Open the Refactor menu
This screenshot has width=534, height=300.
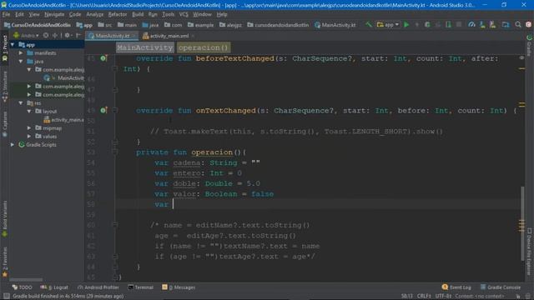point(118,15)
